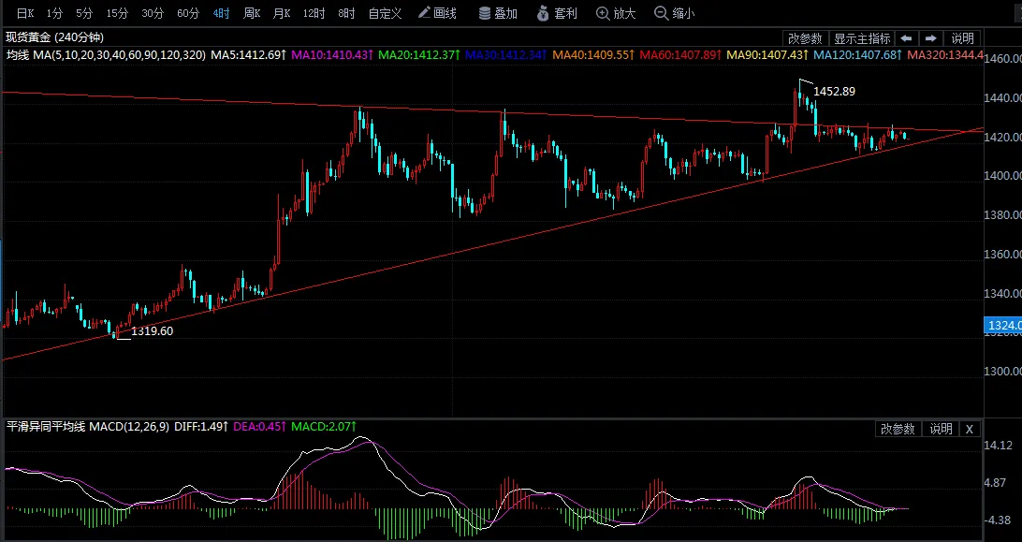Open 说明 for the moving averages
Screen dimensions: 1022x542
[x=962, y=38]
